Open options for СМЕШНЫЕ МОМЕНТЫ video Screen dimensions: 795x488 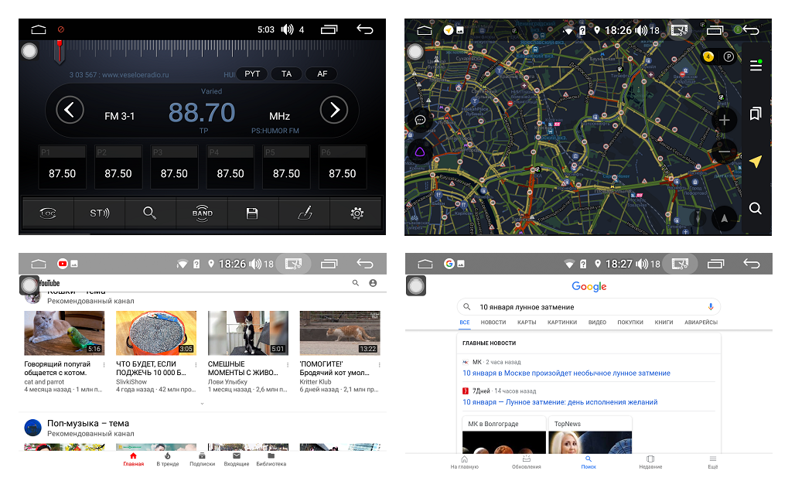pyautogui.click(x=288, y=365)
